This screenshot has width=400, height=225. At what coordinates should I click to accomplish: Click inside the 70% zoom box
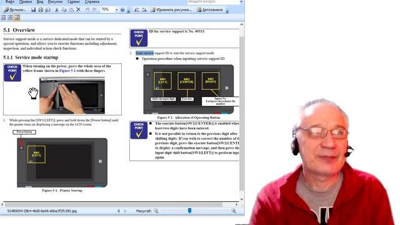point(107,10)
